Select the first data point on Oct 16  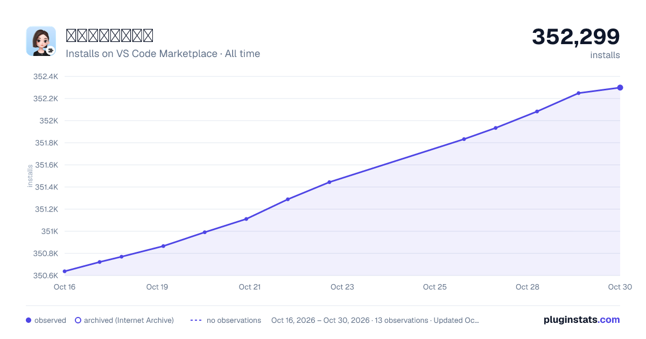65,271
